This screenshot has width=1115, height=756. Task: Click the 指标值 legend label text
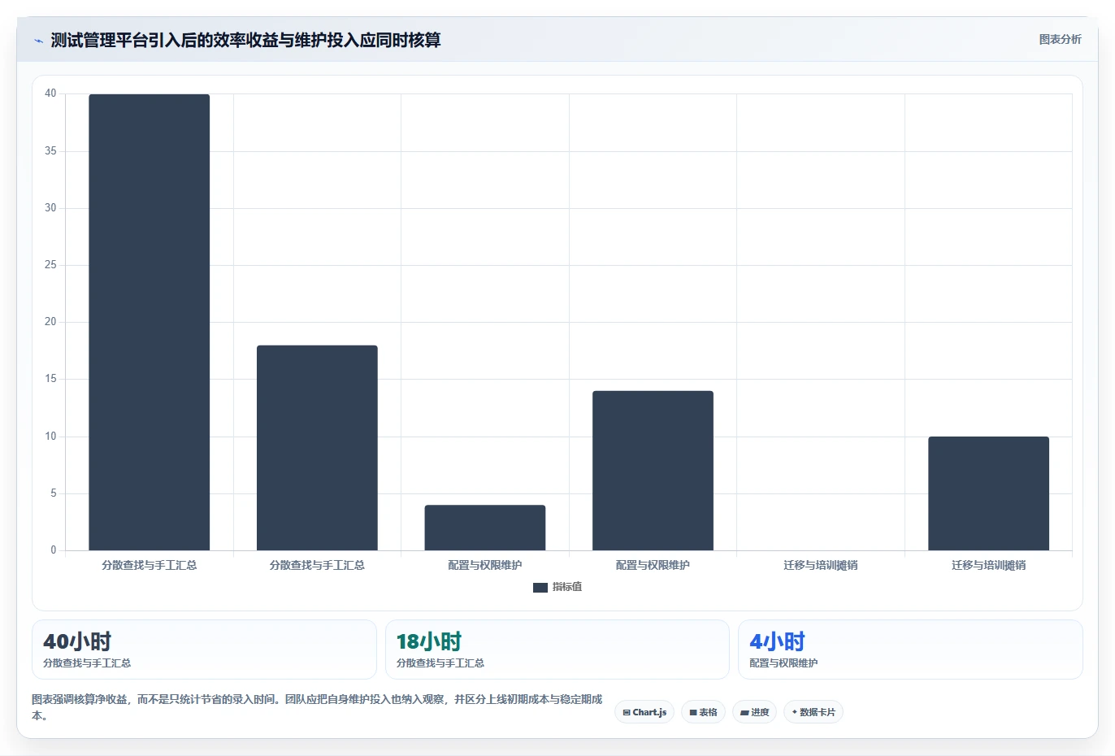tap(567, 587)
